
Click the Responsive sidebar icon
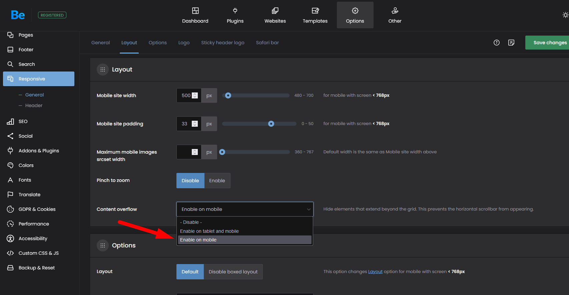click(10, 79)
